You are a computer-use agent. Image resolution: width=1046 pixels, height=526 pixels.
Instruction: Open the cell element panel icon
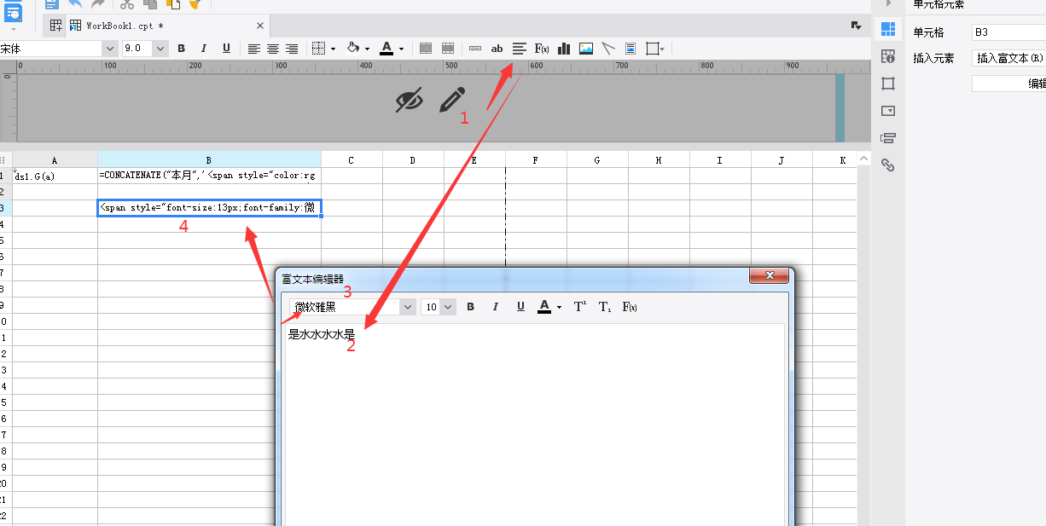coord(888,31)
